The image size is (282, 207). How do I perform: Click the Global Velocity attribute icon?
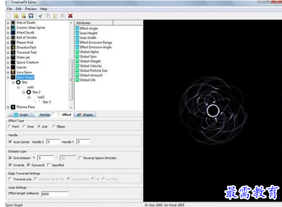77,66
